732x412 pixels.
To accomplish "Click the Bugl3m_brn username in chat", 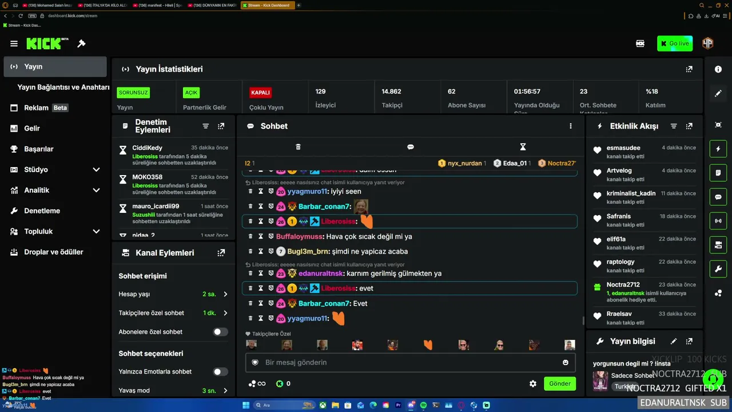I will pos(308,251).
